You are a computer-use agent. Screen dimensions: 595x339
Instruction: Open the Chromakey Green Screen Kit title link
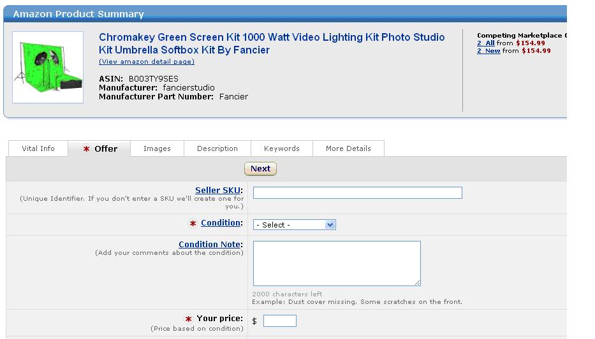[x=272, y=43]
